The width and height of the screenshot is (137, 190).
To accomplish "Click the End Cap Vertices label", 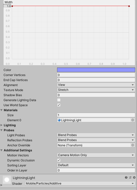I will pyautogui.click(x=16, y=80).
